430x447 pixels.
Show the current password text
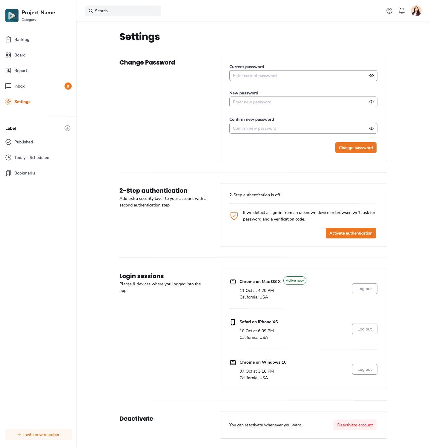pos(371,76)
